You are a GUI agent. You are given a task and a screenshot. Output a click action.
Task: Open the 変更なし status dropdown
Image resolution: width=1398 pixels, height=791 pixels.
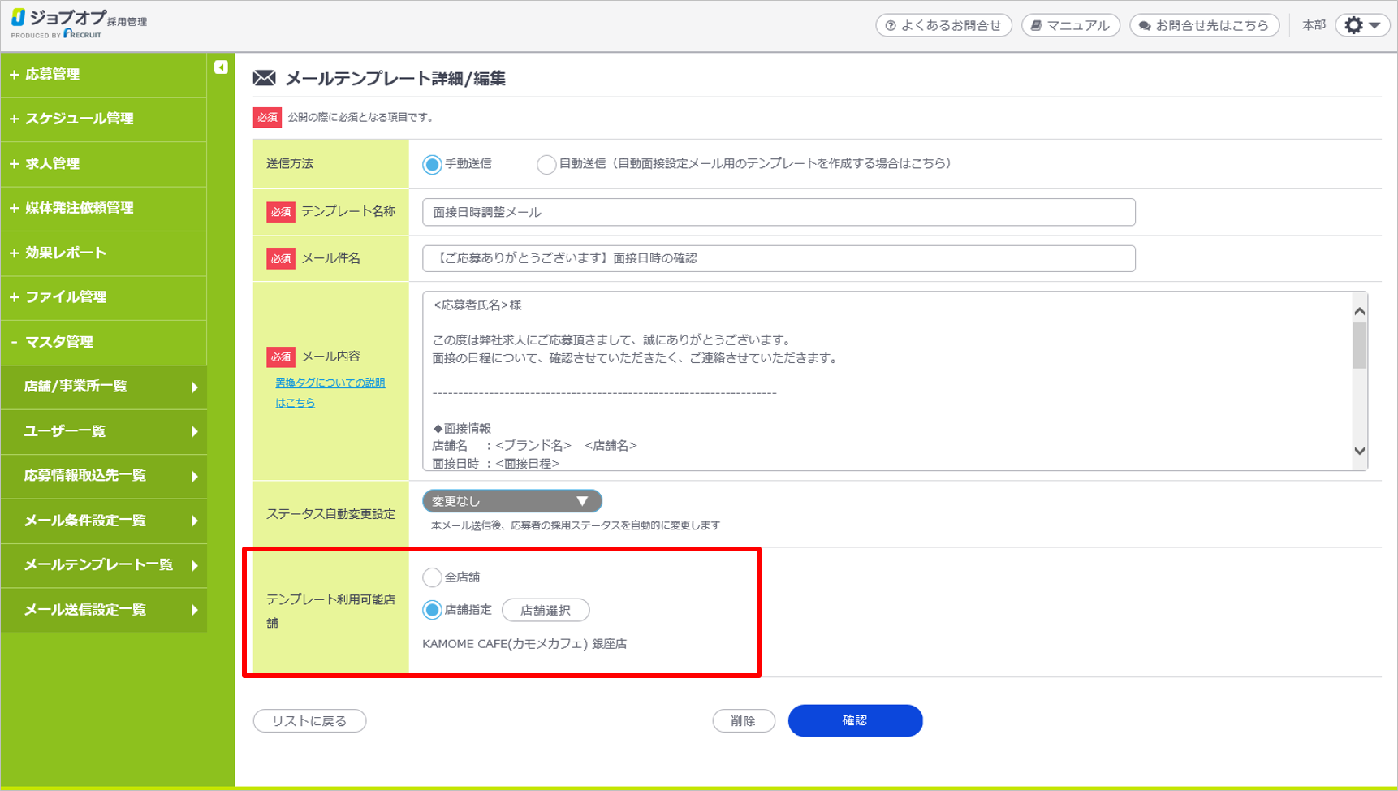(511, 501)
